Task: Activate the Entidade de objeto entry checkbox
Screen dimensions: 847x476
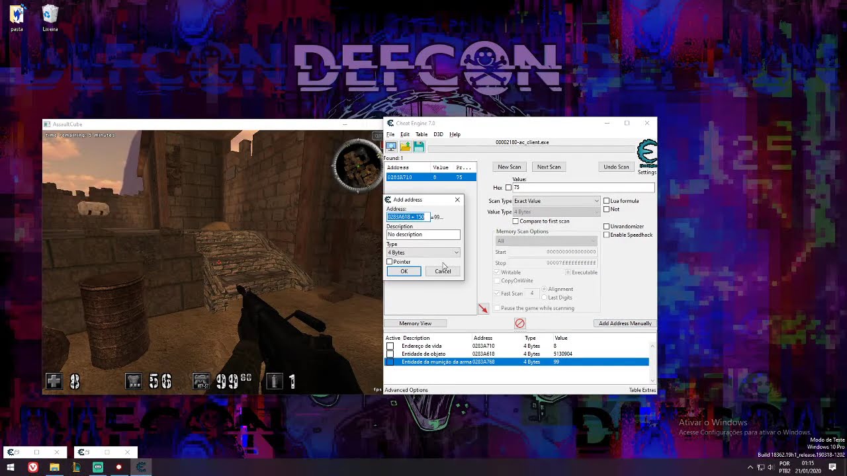Action: [x=390, y=354]
